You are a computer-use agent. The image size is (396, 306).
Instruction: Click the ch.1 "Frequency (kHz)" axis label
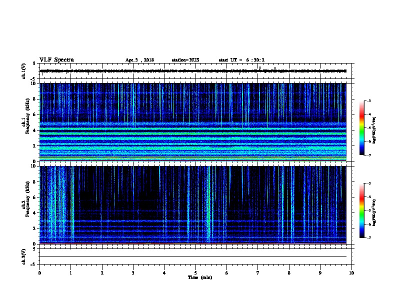[x=27, y=116]
